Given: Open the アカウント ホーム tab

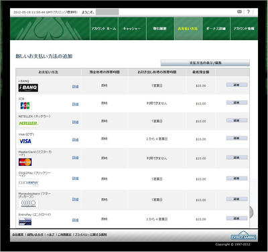Looking at the screenshot, I should [x=104, y=29].
